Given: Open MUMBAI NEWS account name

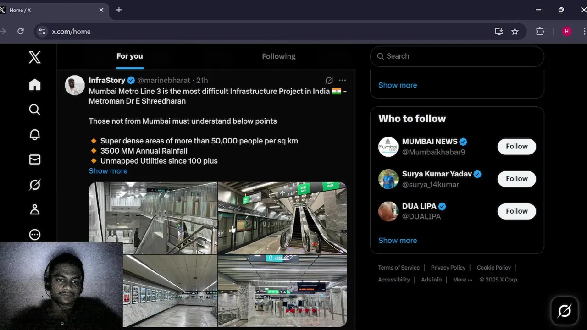Looking at the screenshot, I should coord(430,142).
